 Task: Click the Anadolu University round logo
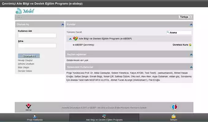click(x=175, y=107)
